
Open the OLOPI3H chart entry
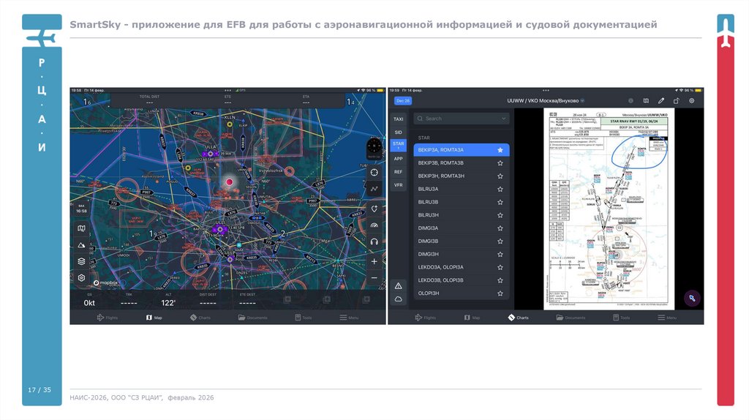click(x=429, y=293)
